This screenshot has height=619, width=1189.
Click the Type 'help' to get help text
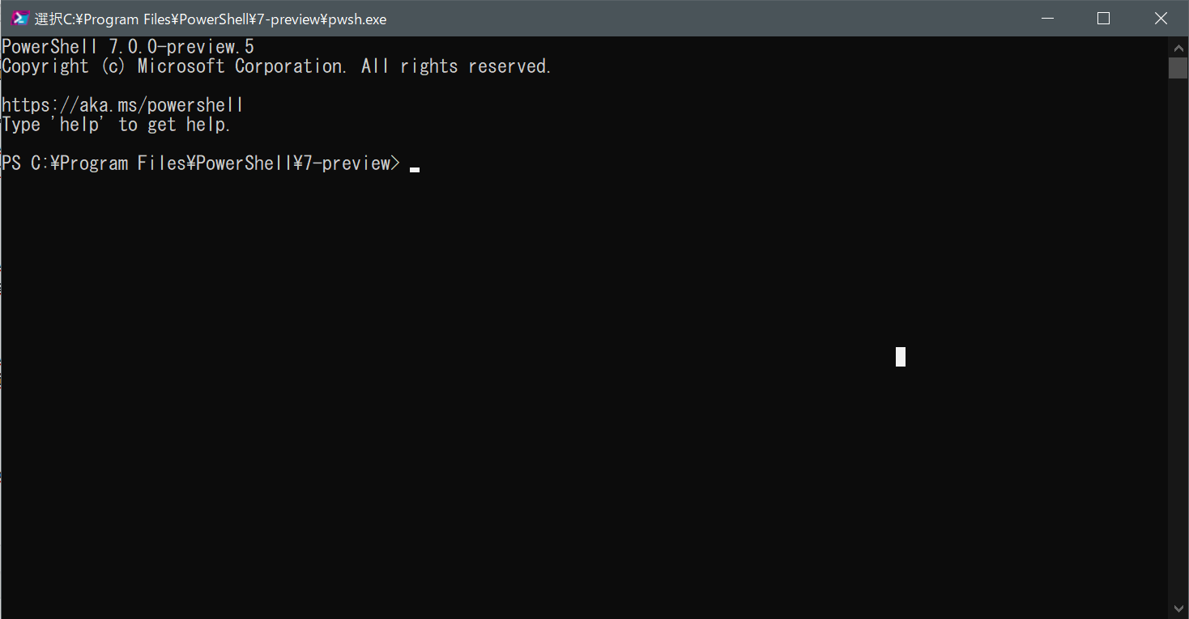116,124
